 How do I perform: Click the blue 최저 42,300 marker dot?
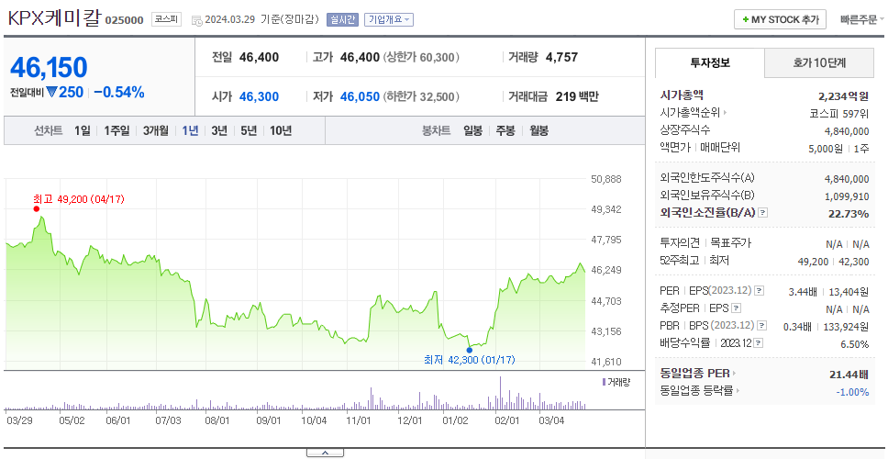[x=469, y=350]
